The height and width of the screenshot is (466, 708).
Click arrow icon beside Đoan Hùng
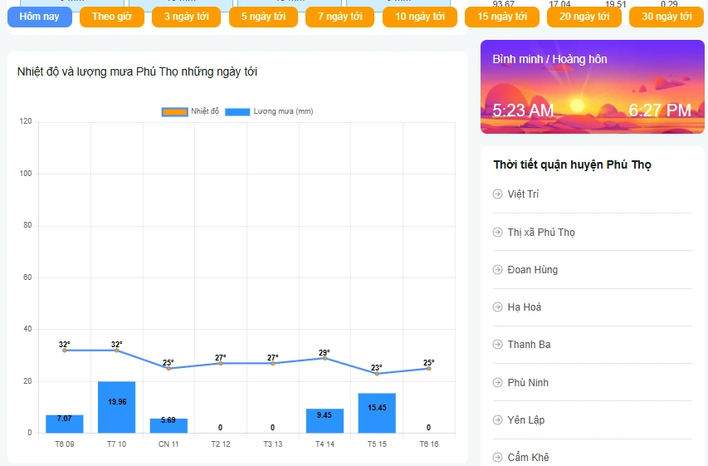[498, 270]
